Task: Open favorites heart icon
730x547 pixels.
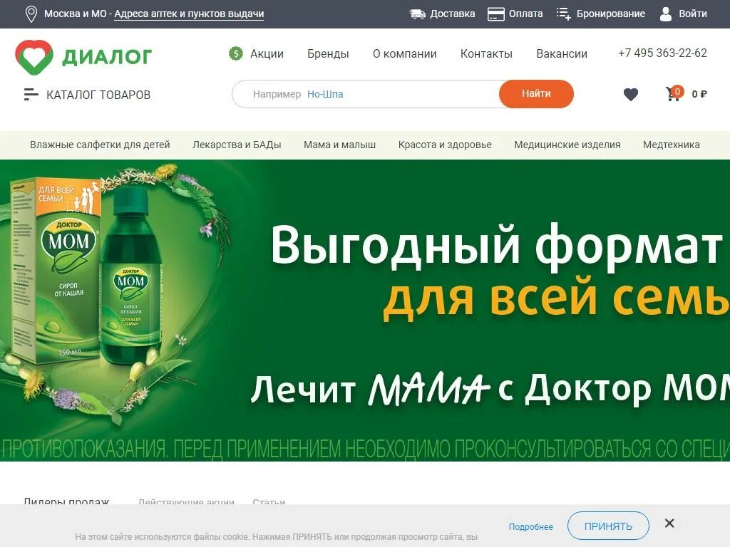Action: click(631, 95)
